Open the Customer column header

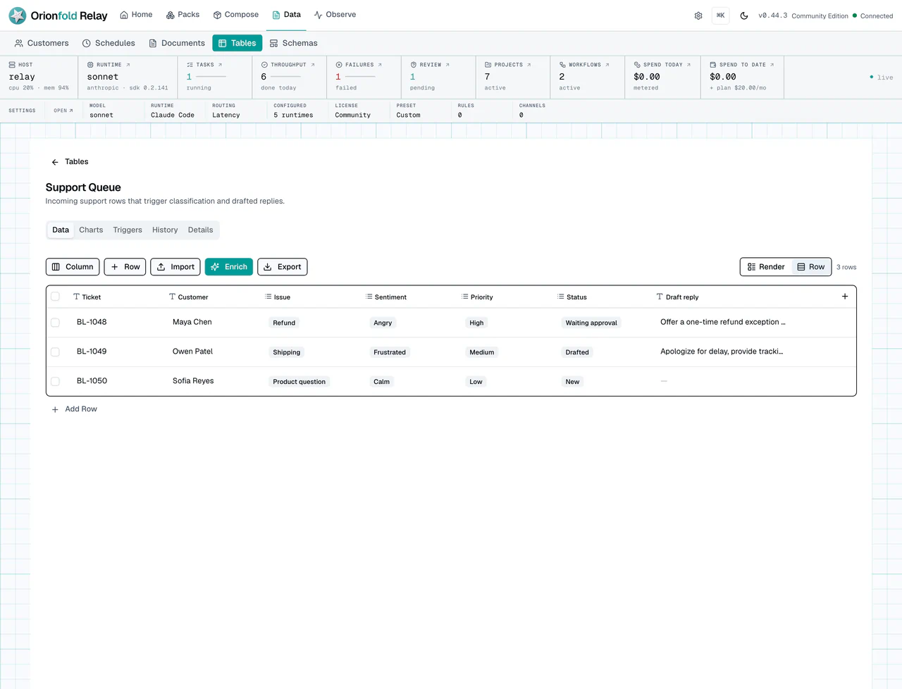(x=189, y=297)
